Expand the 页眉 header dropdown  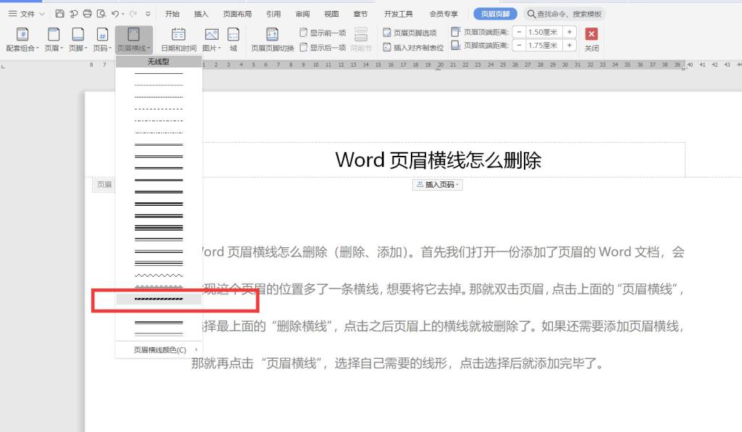coord(55,48)
